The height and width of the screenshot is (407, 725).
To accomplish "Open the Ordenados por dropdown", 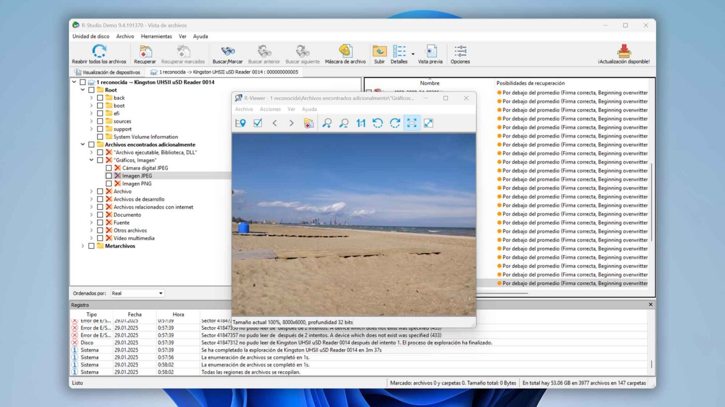I will [x=137, y=293].
